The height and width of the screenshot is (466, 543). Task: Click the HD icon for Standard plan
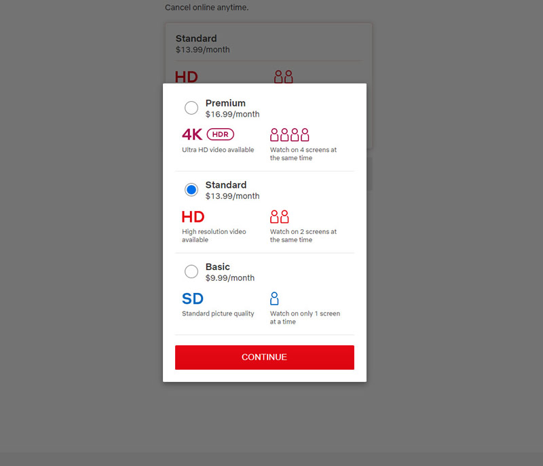(192, 217)
